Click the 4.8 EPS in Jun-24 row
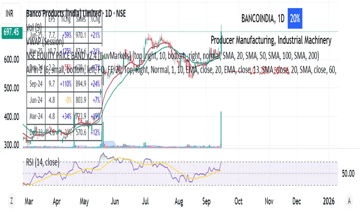 [x=52, y=100]
